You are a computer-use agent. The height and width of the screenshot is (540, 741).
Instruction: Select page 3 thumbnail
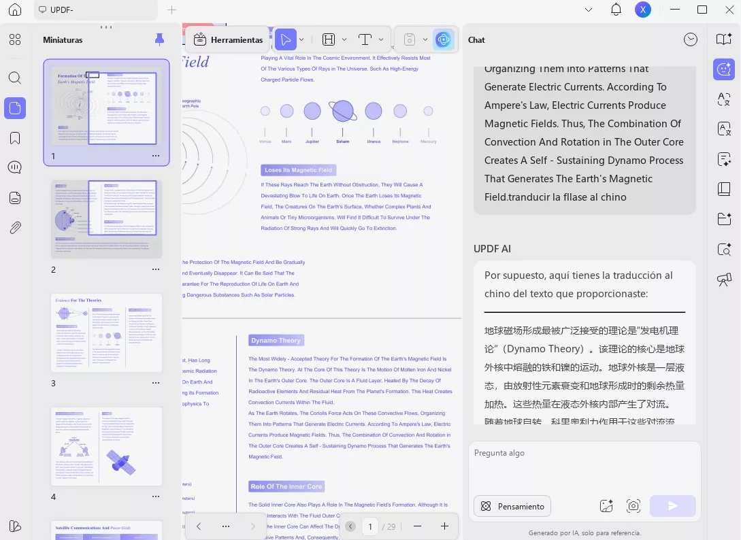[106, 333]
